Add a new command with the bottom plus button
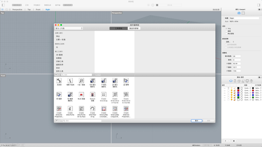Viewport: 262px width, 147px height. pyautogui.click(x=57, y=120)
